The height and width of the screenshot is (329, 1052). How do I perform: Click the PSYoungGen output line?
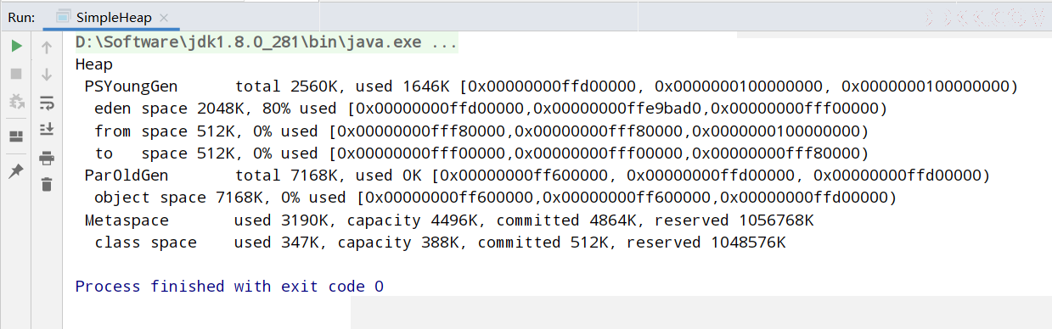[551, 86]
